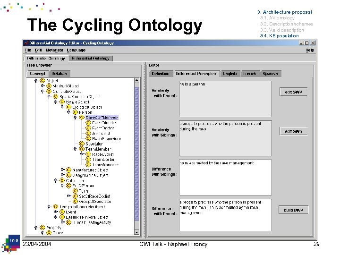
Task: Click the concept icon beside GroupOfSpectator
Action: coord(75,202)
